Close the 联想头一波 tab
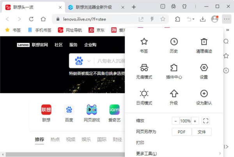This screenshot has height=157, width=234. click(60, 7)
